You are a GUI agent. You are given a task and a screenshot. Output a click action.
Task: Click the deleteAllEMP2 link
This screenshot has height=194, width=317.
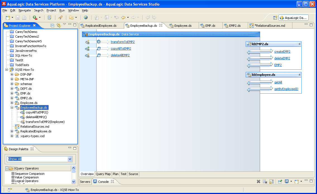pyautogui.click(x=120, y=55)
